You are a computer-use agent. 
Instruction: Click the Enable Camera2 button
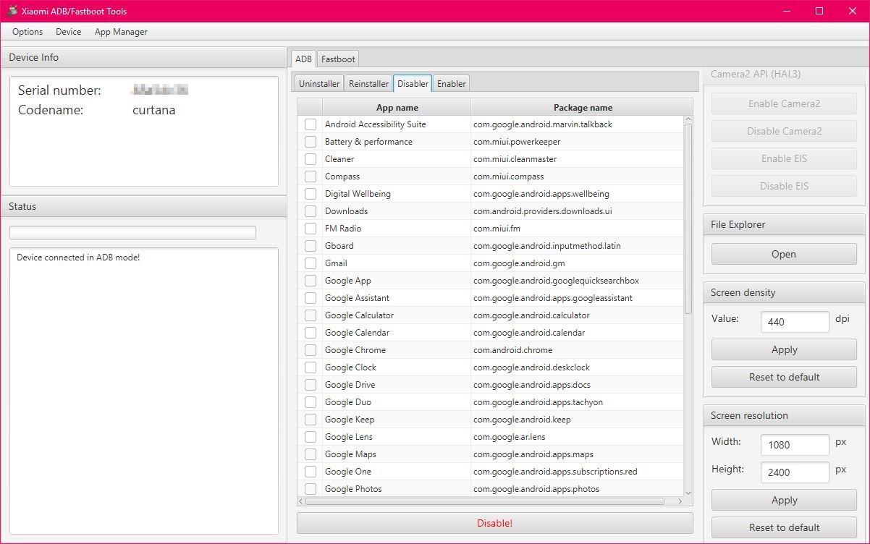pyautogui.click(x=784, y=103)
